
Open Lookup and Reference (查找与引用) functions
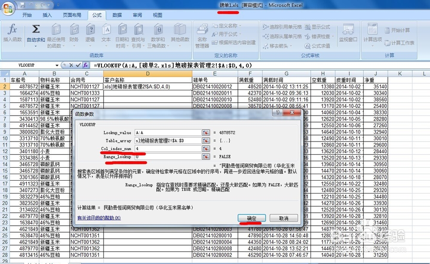(x=138, y=36)
